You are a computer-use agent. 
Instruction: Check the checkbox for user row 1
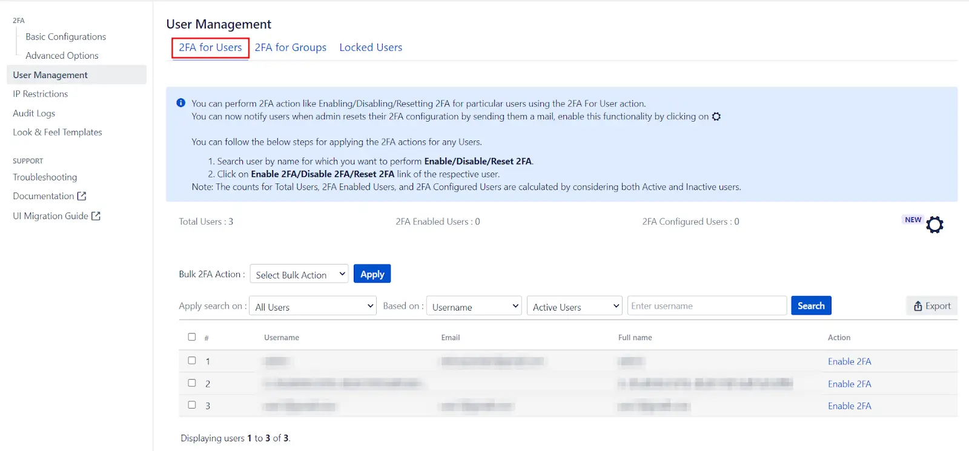tap(192, 360)
